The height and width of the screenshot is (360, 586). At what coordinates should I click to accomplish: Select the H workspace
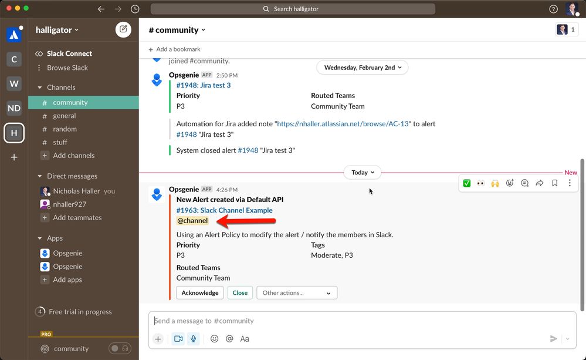14,133
